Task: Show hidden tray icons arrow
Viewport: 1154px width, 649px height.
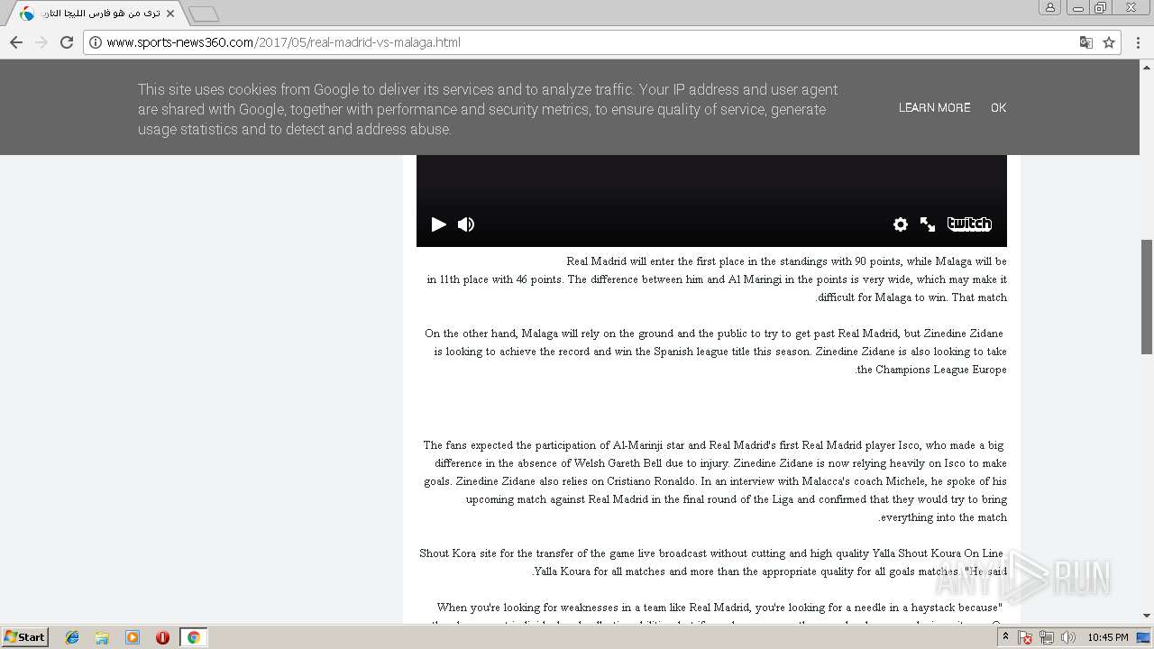Action: (1007, 637)
